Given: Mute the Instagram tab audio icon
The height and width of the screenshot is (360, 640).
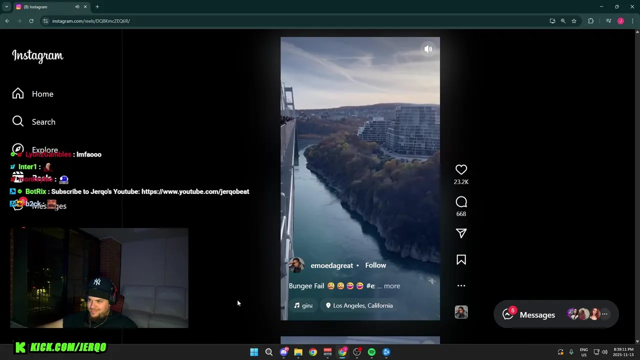Looking at the screenshot, I should (x=77, y=7).
